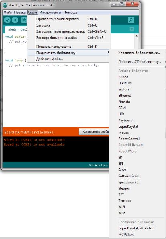The height and width of the screenshot is (239, 166).
Task: Include the SoftwareSerial library
Action: (x=129, y=176)
